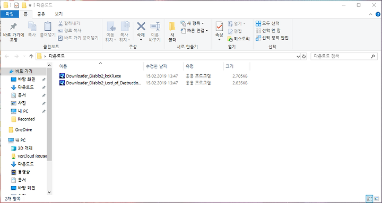
Task: Switch to the Large icons view icon
Action: [x=376, y=198]
